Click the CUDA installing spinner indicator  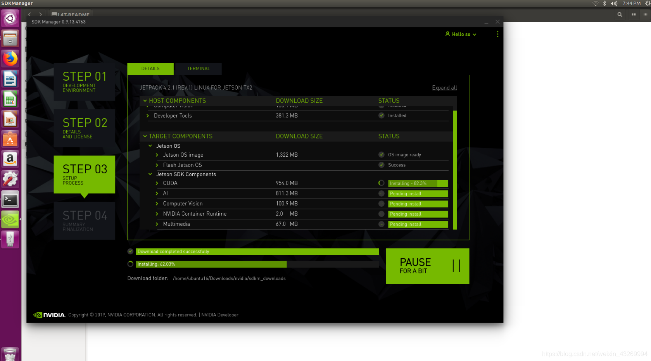382,183
